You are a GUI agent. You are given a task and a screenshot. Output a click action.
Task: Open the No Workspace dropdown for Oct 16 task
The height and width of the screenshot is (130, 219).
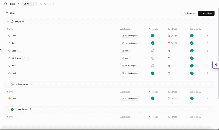[x=130, y=98]
